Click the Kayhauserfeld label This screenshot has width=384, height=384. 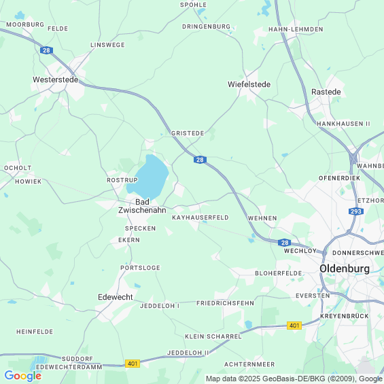coord(200,217)
